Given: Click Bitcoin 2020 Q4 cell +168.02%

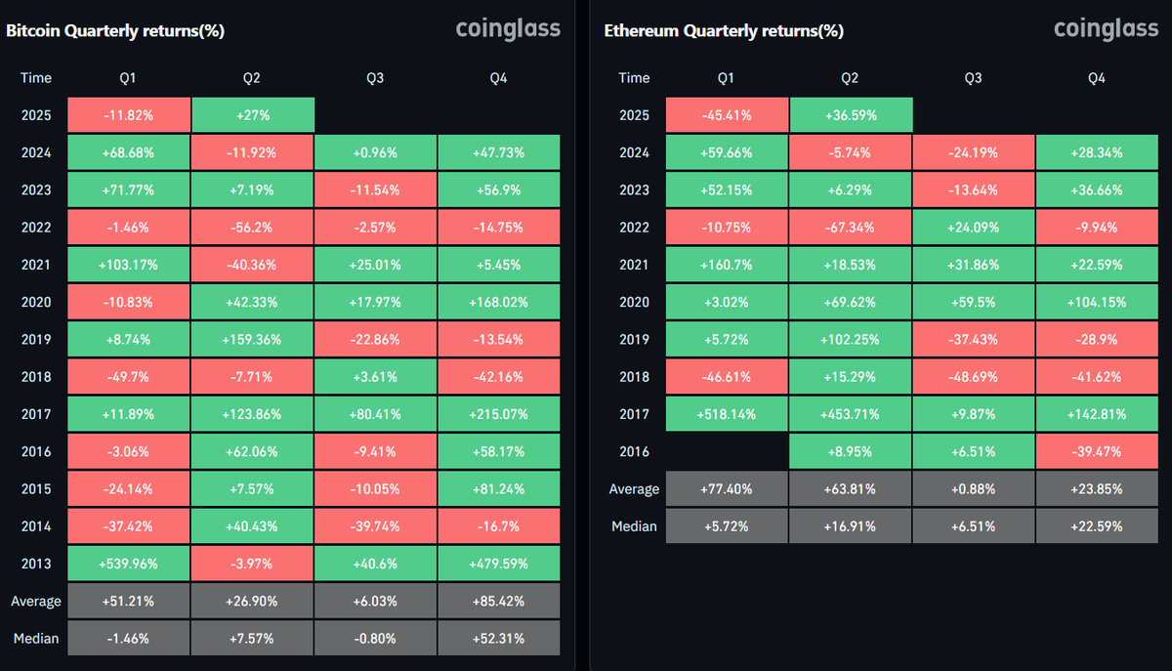Looking at the screenshot, I should (499, 302).
